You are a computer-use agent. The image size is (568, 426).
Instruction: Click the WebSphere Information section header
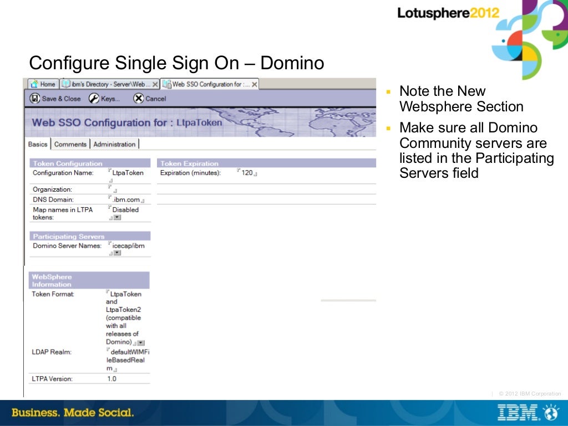pyautogui.click(x=89, y=280)
